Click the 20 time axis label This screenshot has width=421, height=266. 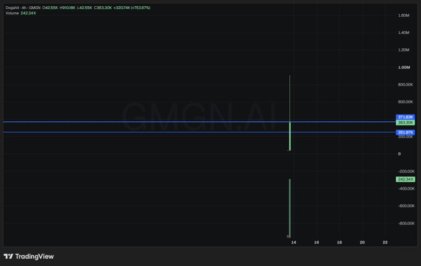(x=362, y=242)
